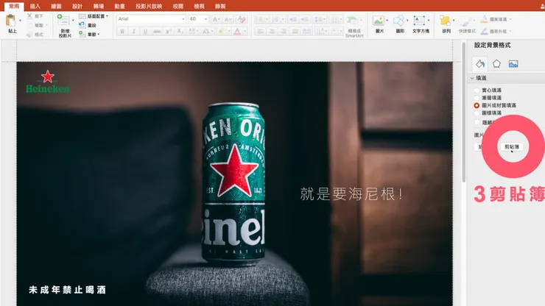Open picture (圖片) dropdown arrow
The height and width of the screenshot is (306, 545).
click(387, 21)
